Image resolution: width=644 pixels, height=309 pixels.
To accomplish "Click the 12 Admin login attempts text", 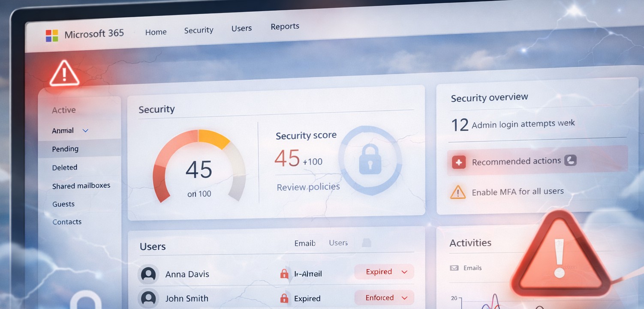I will [x=513, y=124].
